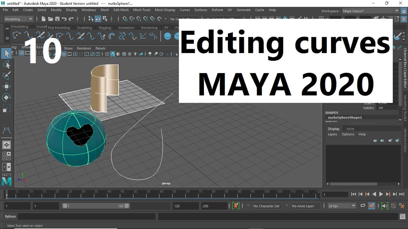Open the Script Editor icon

click(x=403, y=216)
